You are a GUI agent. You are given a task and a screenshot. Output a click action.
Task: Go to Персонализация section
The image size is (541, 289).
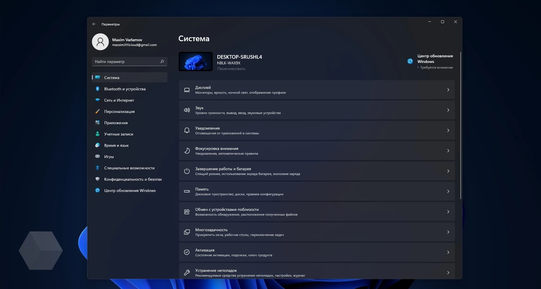[130, 111]
